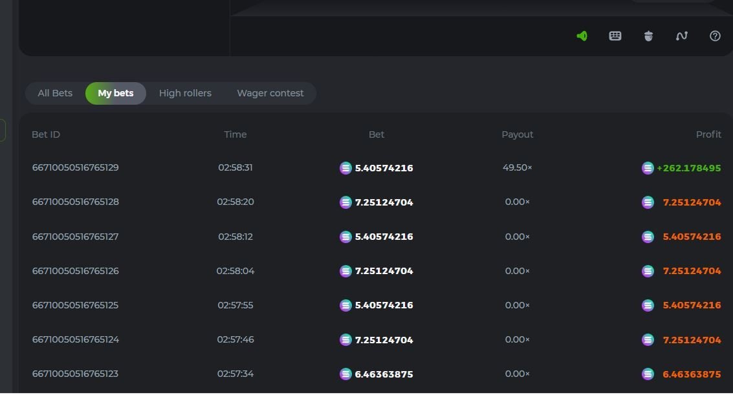Image resolution: width=733 pixels, height=395 pixels.
Task: Click bet ID ending in 765123
Action: point(75,374)
